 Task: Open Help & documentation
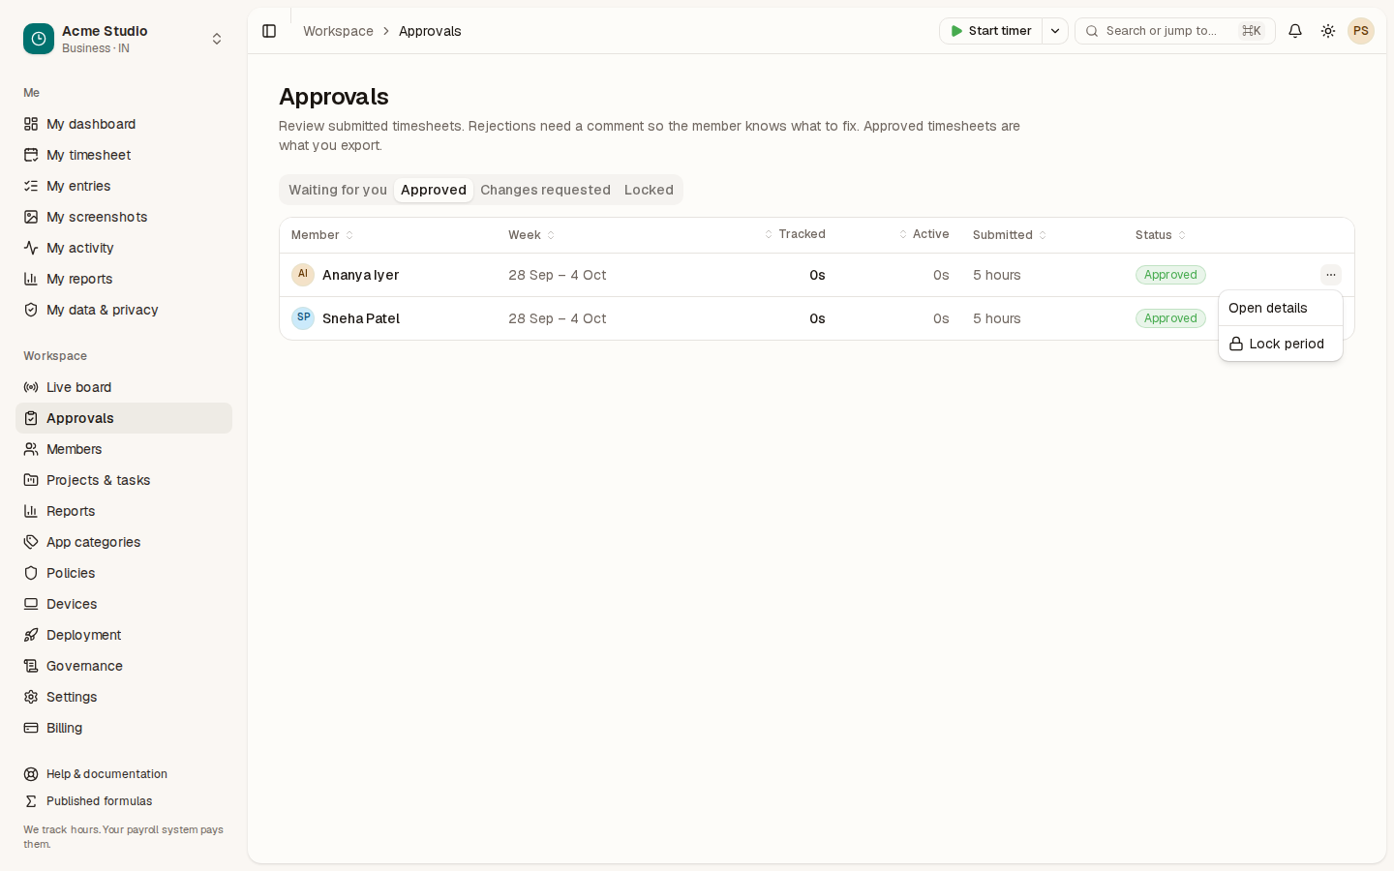pyautogui.click(x=124, y=774)
